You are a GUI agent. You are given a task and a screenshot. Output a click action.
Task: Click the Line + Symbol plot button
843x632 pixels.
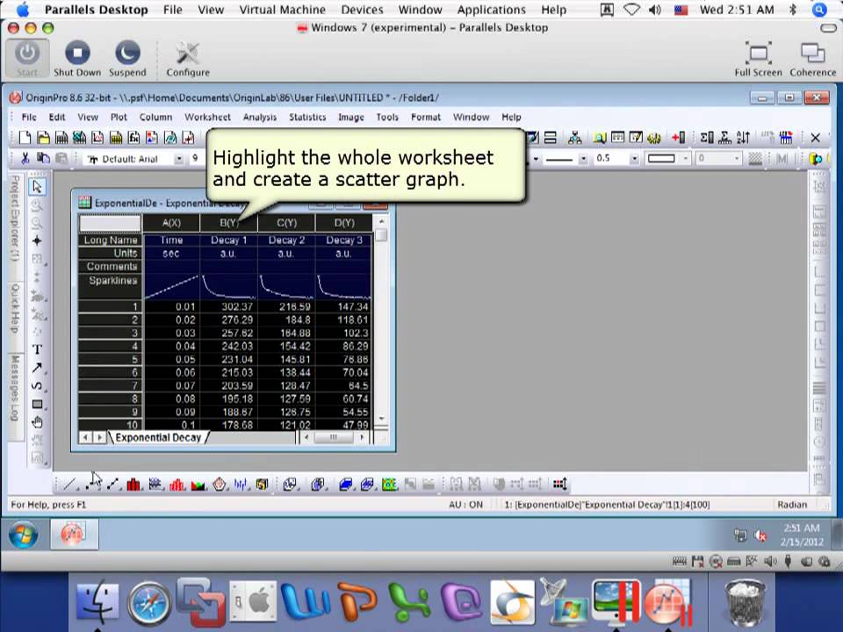tap(113, 485)
